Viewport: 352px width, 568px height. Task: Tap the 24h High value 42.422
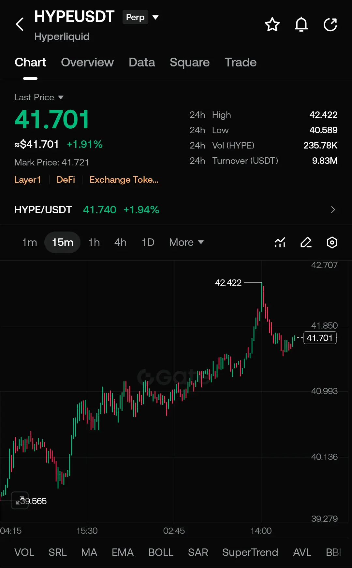[x=323, y=115]
